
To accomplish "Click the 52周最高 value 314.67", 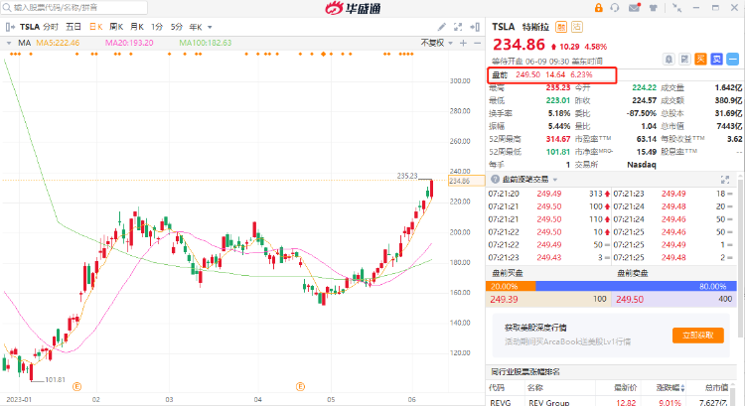I will [x=558, y=139].
